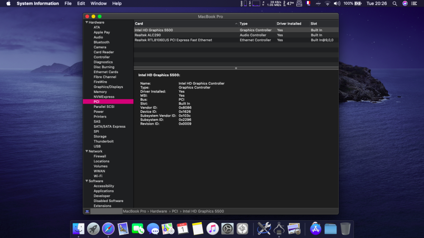424x238 pixels.
Task: Open the Trash in Dock
Action: tap(345, 229)
